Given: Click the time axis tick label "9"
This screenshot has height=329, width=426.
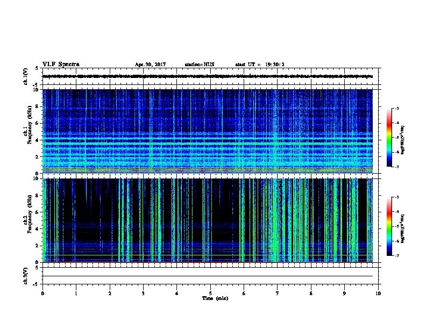Looking at the screenshot, I should point(344,293).
